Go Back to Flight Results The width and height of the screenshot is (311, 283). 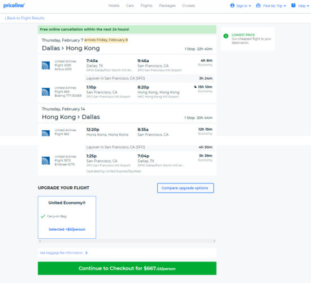(x=24, y=18)
